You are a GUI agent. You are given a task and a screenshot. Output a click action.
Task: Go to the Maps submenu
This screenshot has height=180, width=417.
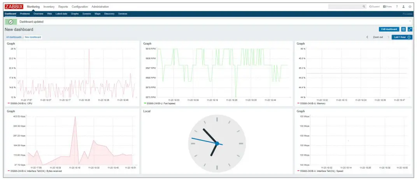[98, 14]
